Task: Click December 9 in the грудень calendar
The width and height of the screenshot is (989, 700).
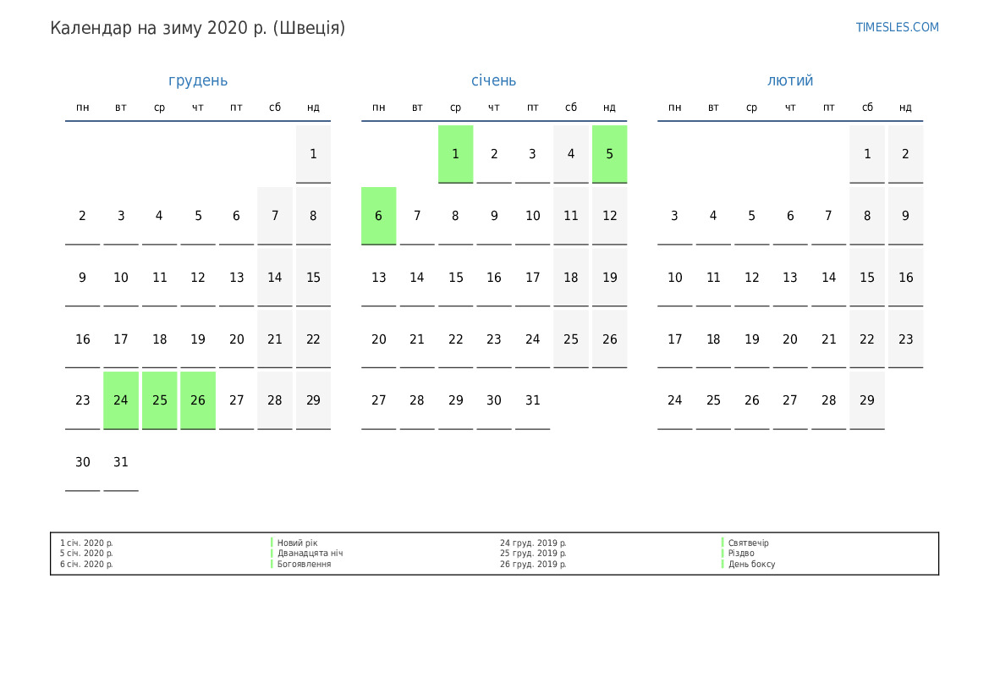Action: (x=83, y=277)
